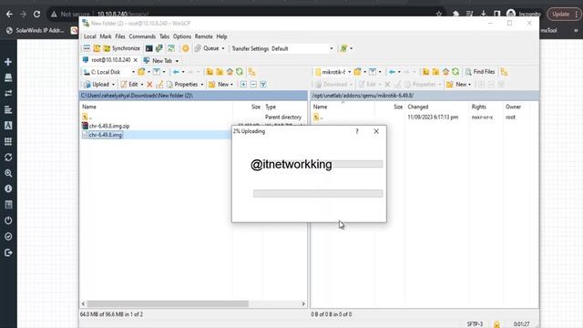Expand the remote New dropdown arrow
Viewport: 583px width, 328px height.
pos(470,85)
